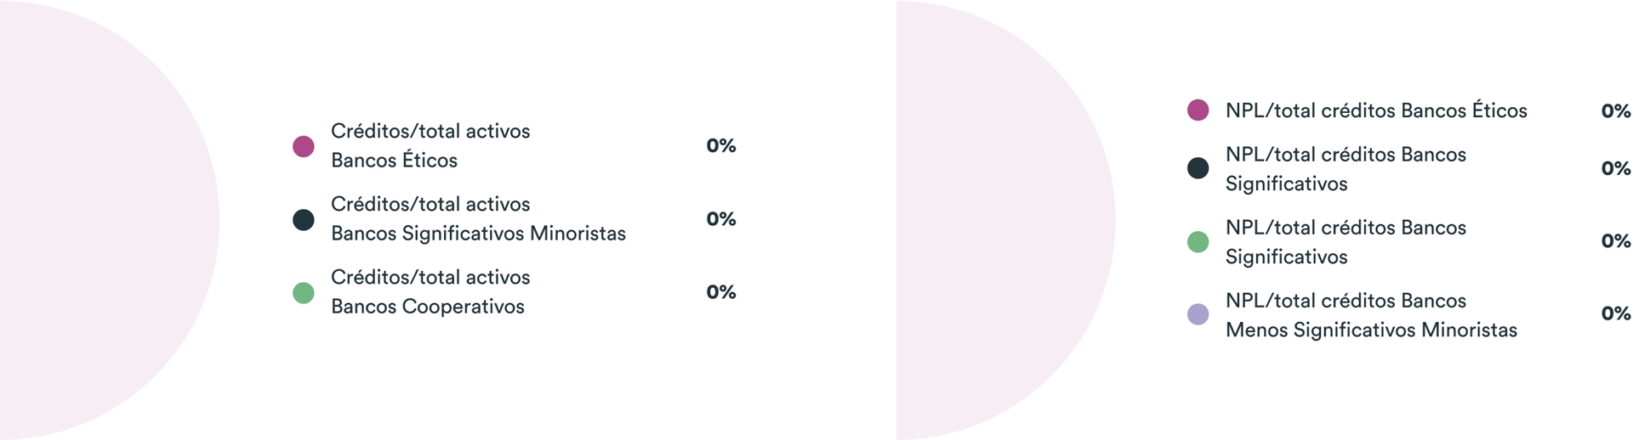Click the 0% value for Bancos Cooperativos
Viewport: 1633px width, 440px height.
[x=720, y=292]
